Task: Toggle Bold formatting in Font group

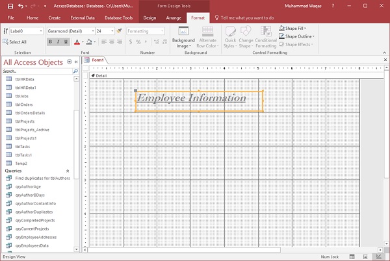Action: pos(50,42)
